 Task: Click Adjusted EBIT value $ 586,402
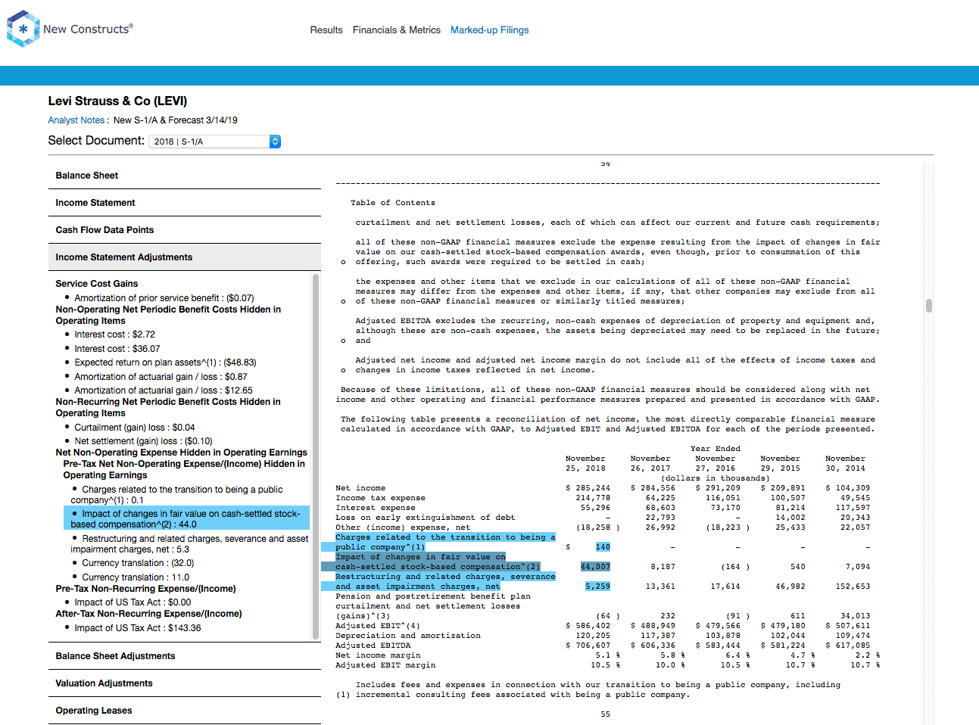(x=588, y=626)
